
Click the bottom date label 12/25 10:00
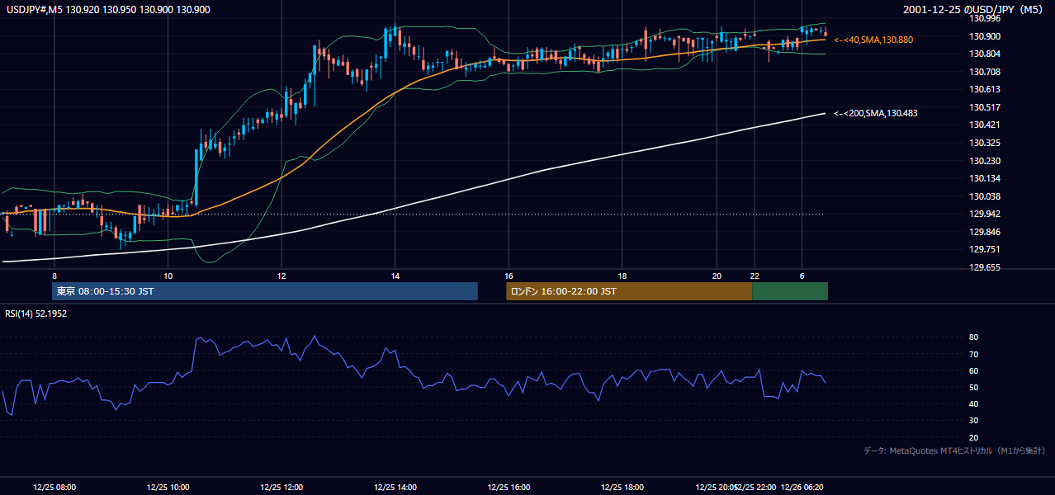coord(168,487)
